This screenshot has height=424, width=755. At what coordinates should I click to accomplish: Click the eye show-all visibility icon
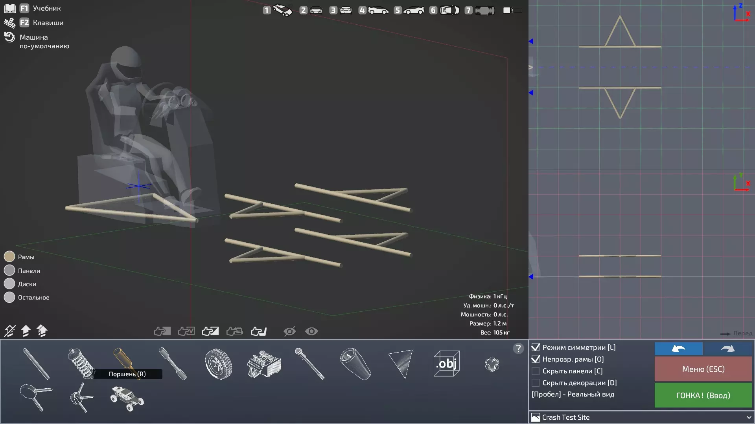pos(311,331)
